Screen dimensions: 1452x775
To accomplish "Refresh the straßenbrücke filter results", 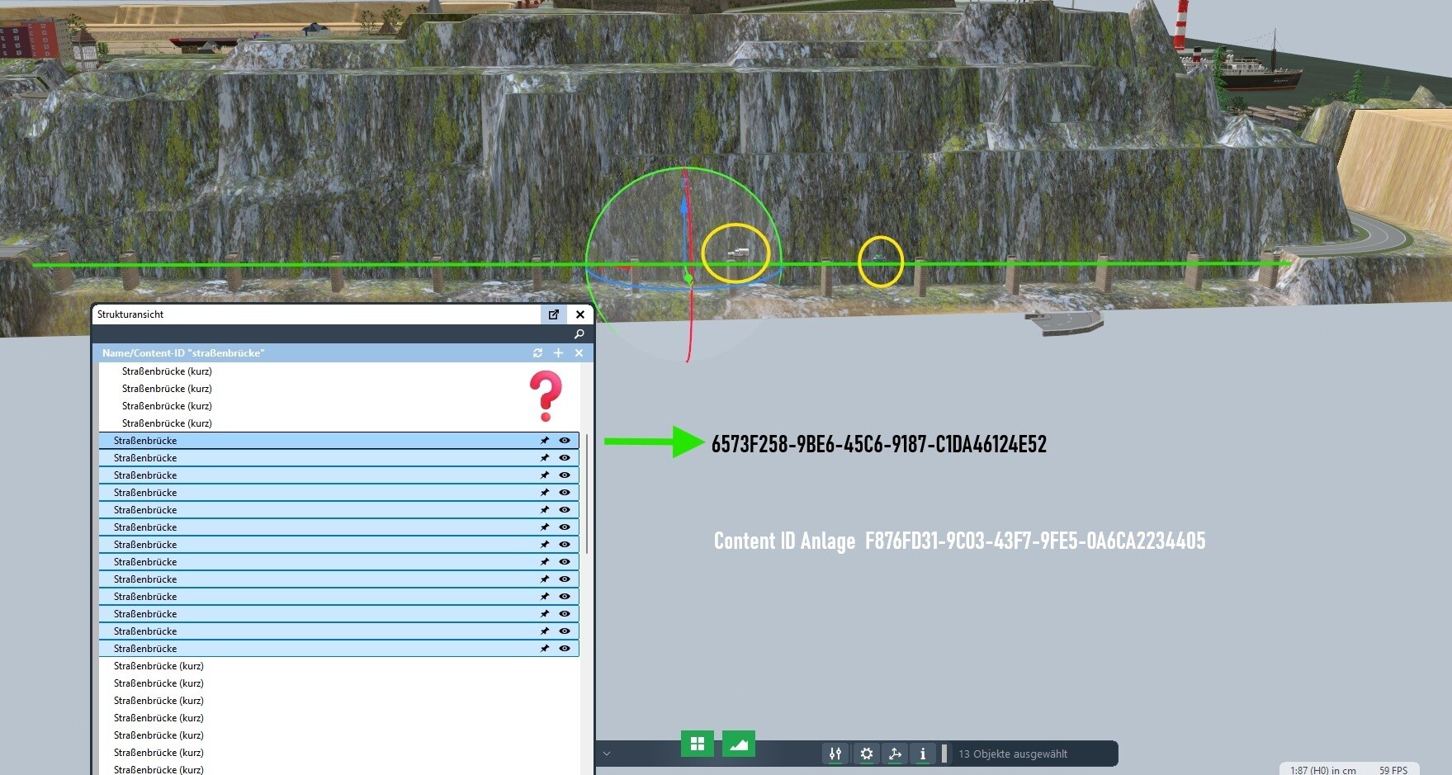I will [537, 352].
